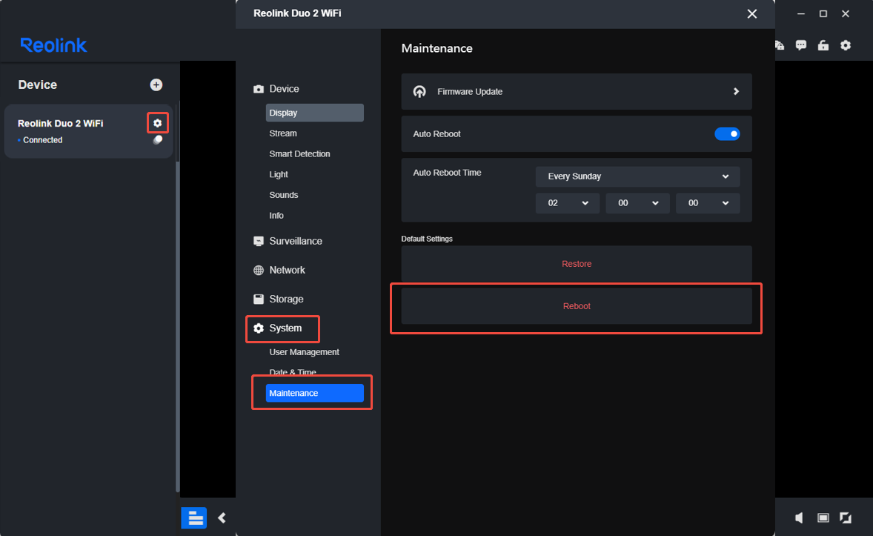Screen dimensions: 873x536
Task: Open the Light settings page
Action: (x=279, y=174)
